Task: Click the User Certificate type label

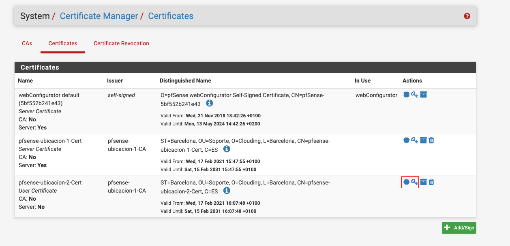Action: click(38, 191)
